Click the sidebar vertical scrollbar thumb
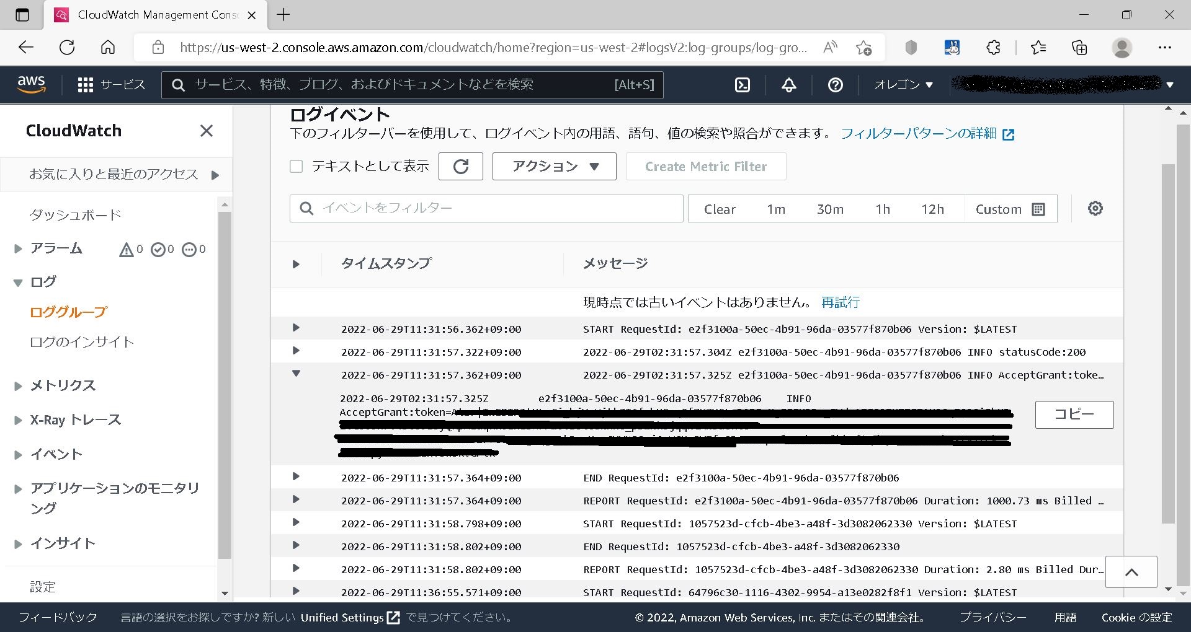 tap(225, 385)
